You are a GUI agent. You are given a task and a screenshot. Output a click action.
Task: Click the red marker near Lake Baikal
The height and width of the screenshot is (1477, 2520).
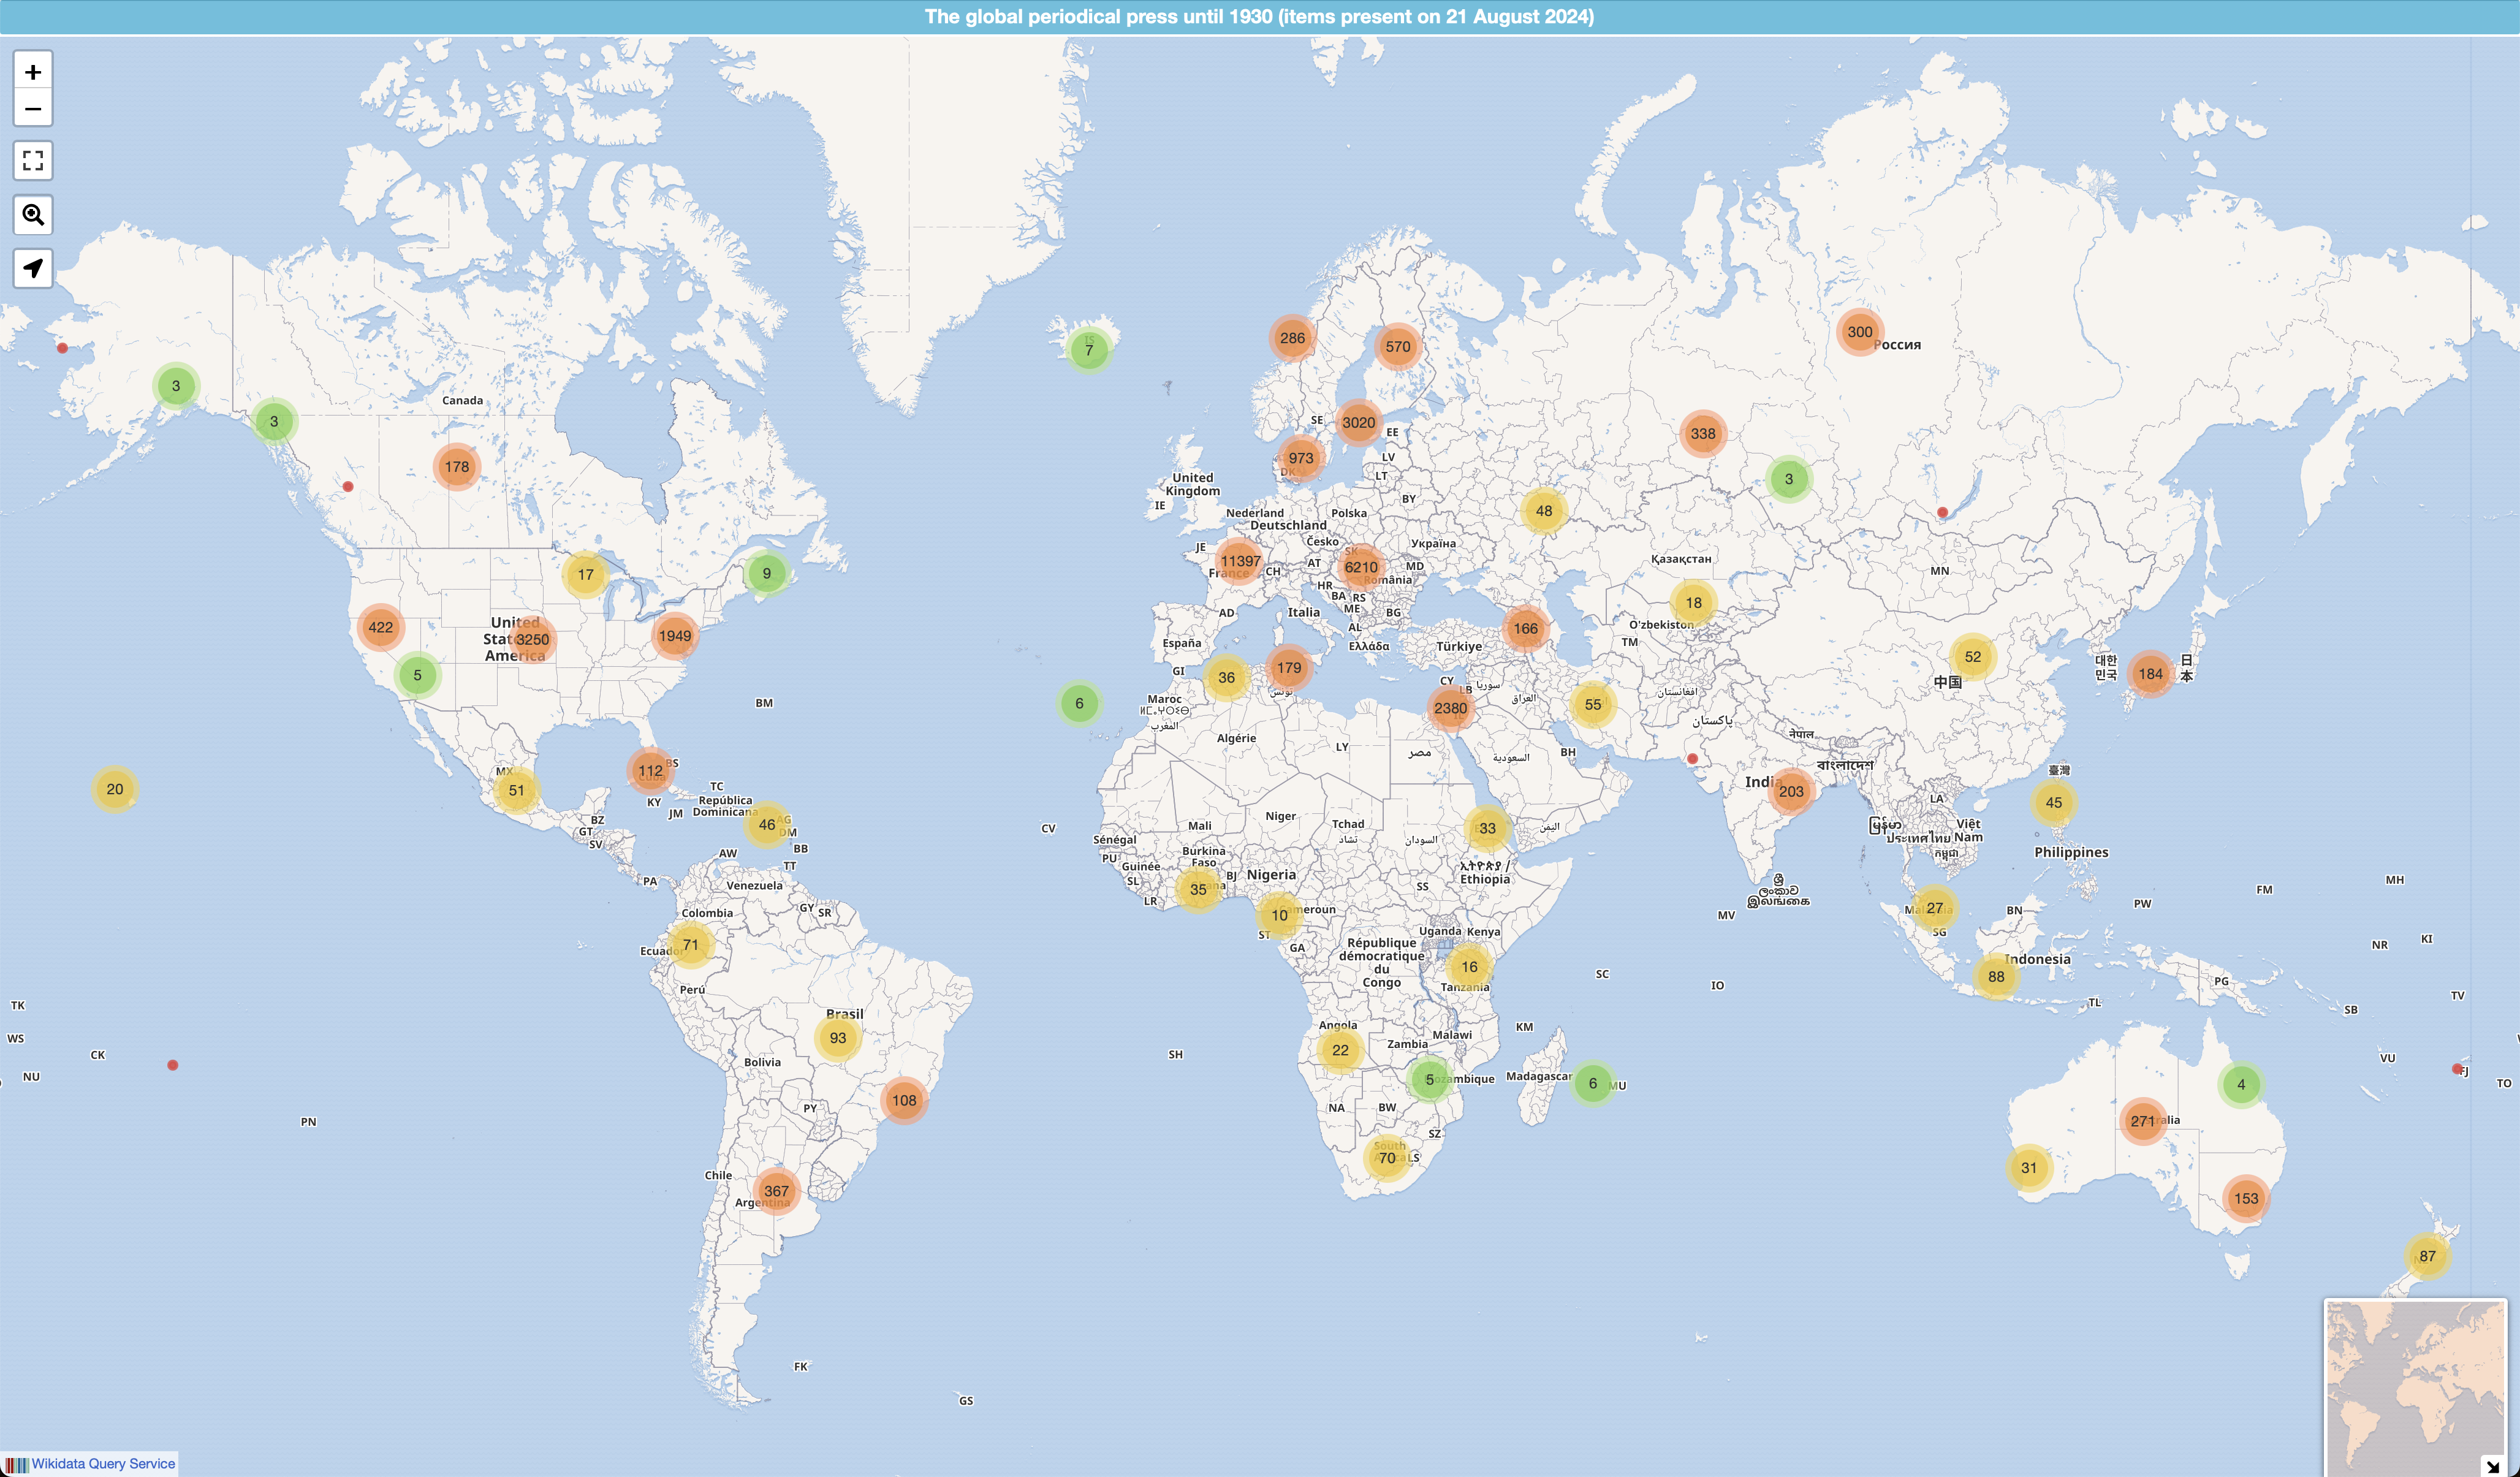(1942, 512)
